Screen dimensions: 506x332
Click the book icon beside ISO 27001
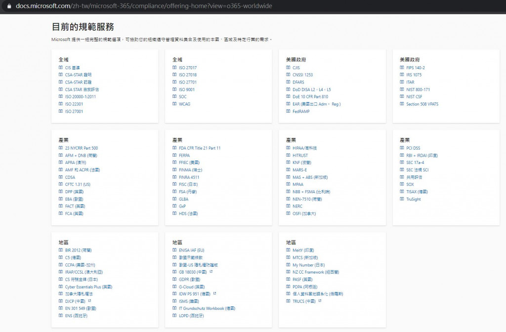tap(61, 111)
